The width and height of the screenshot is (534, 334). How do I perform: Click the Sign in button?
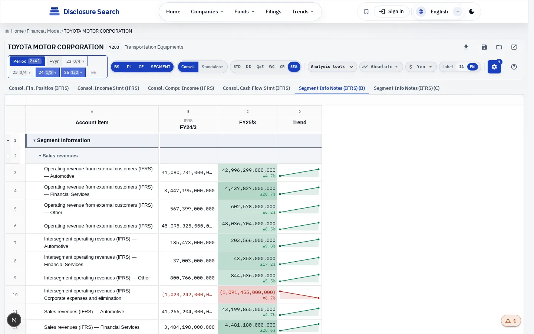pos(392,12)
